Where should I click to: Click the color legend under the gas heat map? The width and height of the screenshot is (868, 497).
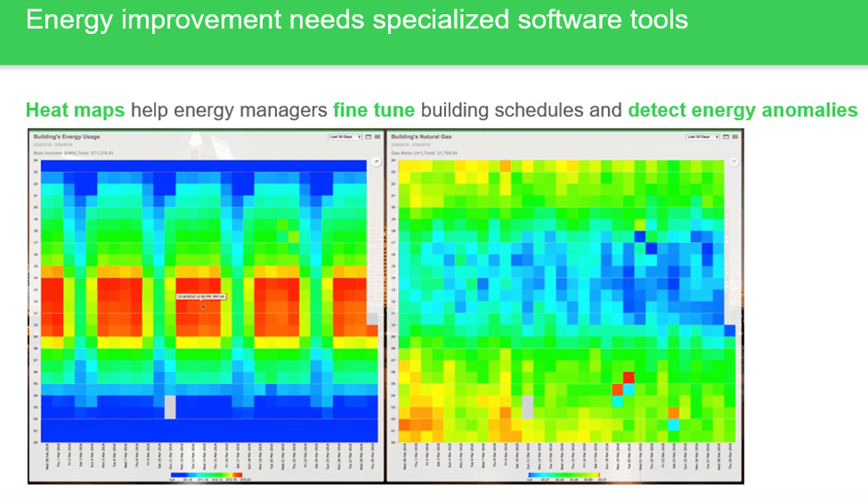(562, 475)
